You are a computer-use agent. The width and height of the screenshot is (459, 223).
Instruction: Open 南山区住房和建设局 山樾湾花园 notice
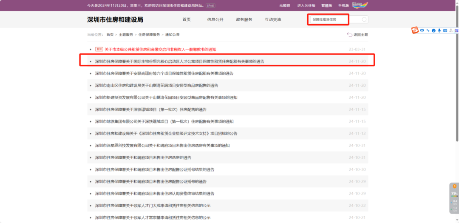tap(156, 85)
